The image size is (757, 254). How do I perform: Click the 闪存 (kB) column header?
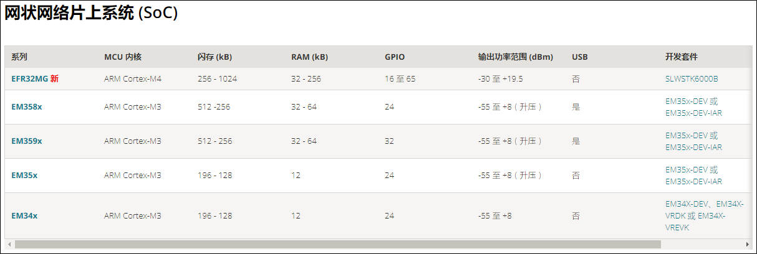click(x=215, y=57)
